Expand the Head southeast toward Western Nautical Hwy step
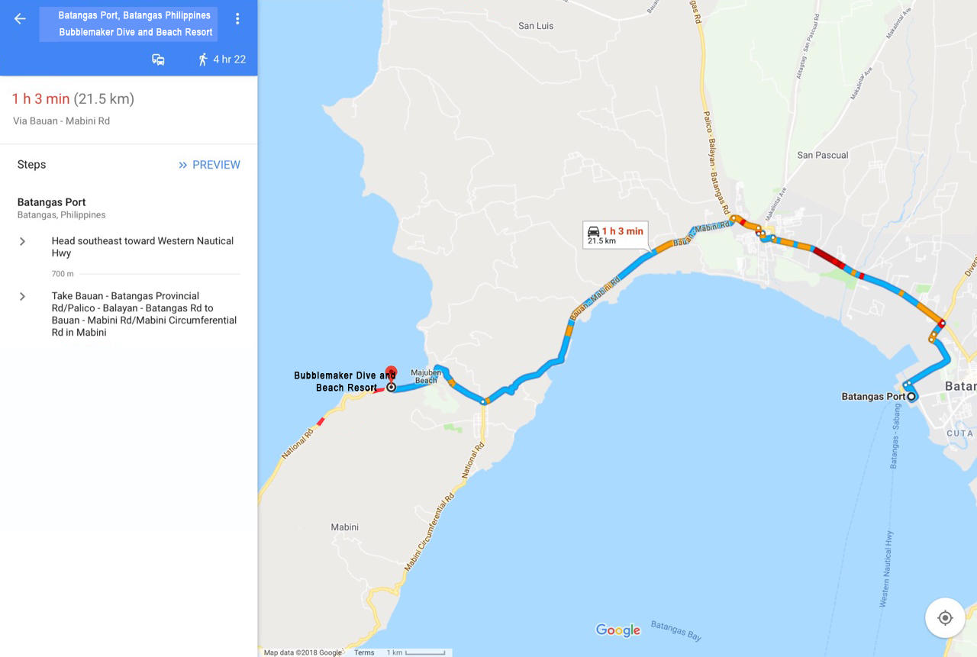Image resolution: width=977 pixels, height=657 pixels. click(128, 247)
